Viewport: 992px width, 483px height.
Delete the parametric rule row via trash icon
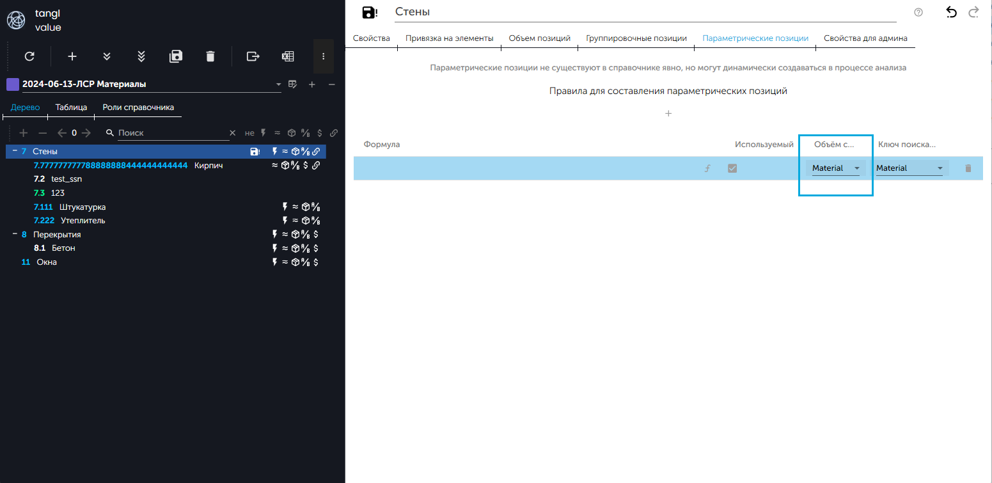(968, 168)
